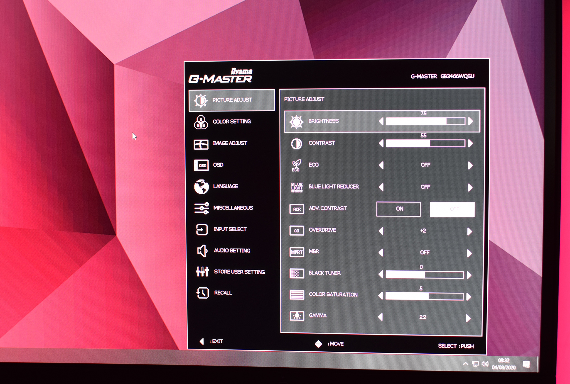Set Adv. Contrast to OFF
The width and height of the screenshot is (570, 384).
[452, 209]
